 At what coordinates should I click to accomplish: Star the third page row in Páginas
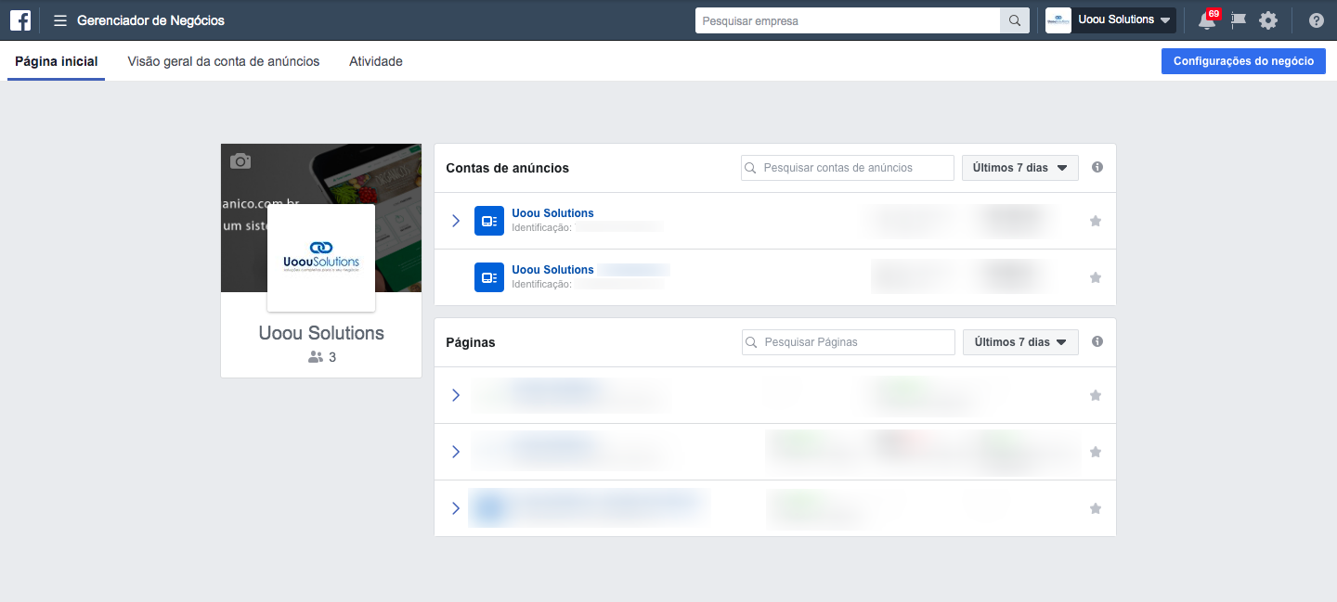click(1096, 508)
